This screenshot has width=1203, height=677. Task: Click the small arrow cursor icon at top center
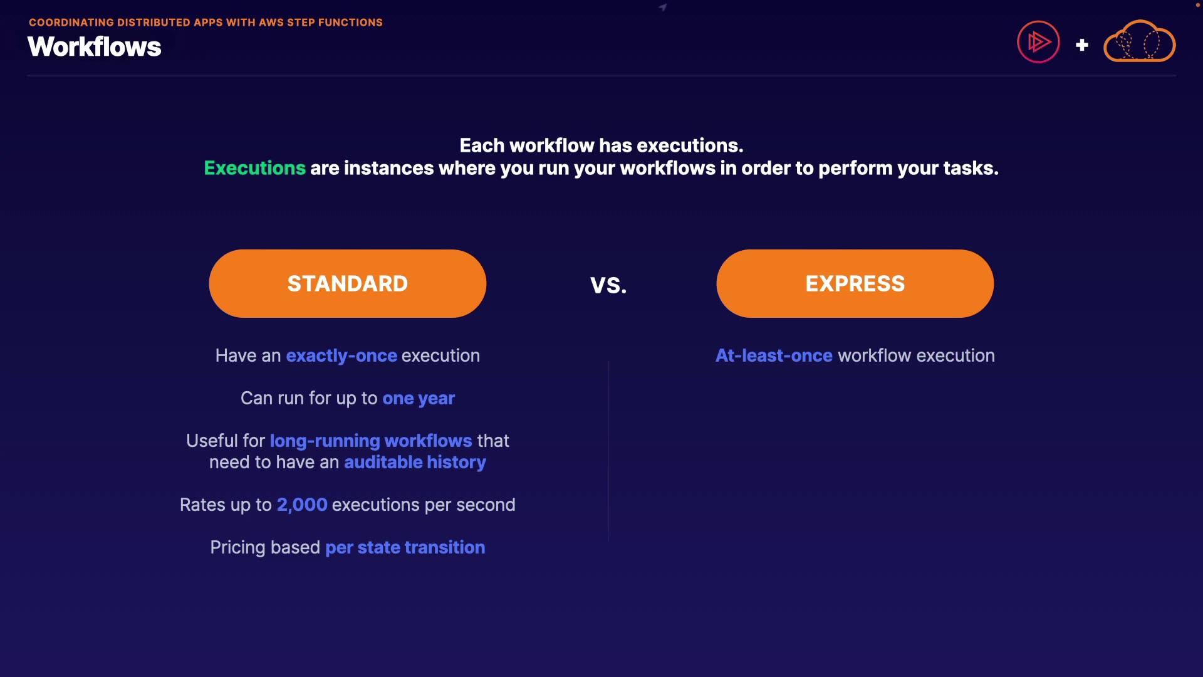[662, 8]
